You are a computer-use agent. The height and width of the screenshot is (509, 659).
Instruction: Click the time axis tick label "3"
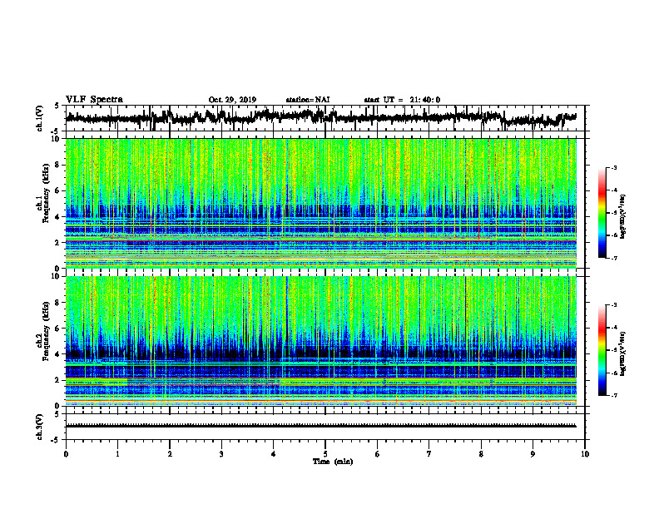tap(221, 454)
